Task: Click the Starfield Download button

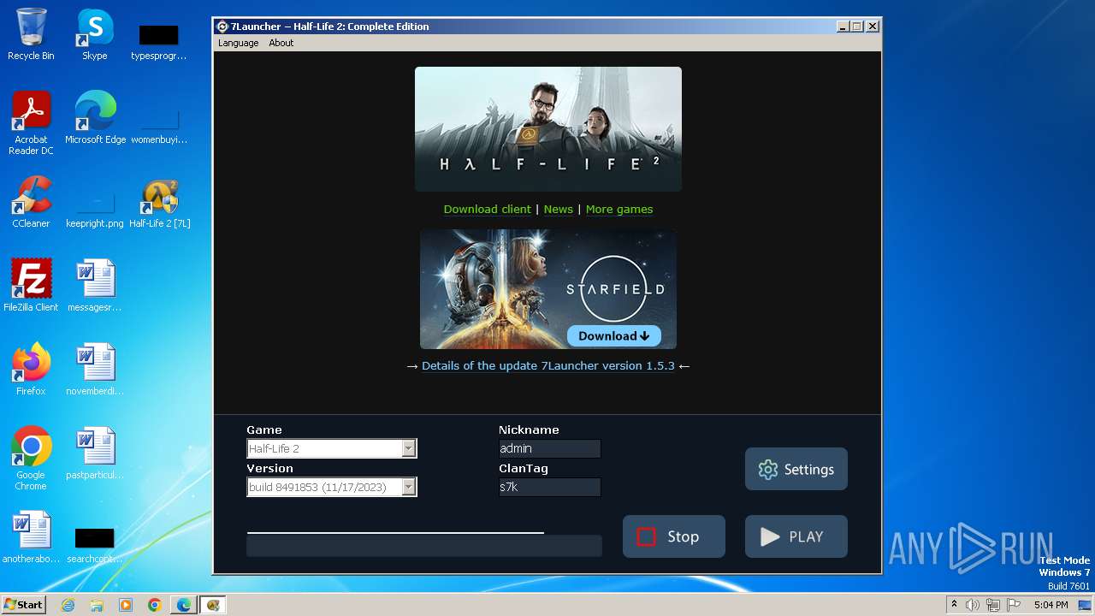Action: pyautogui.click(x=613, y=336)
